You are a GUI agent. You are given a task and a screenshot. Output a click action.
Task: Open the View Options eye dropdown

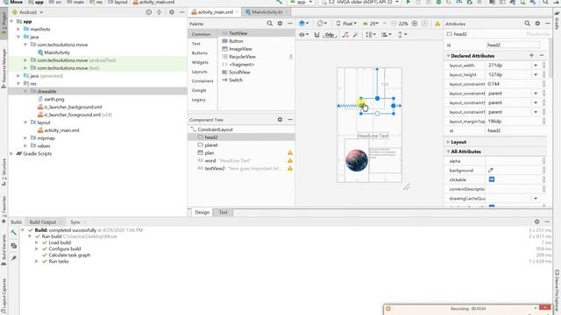[304, 35]
